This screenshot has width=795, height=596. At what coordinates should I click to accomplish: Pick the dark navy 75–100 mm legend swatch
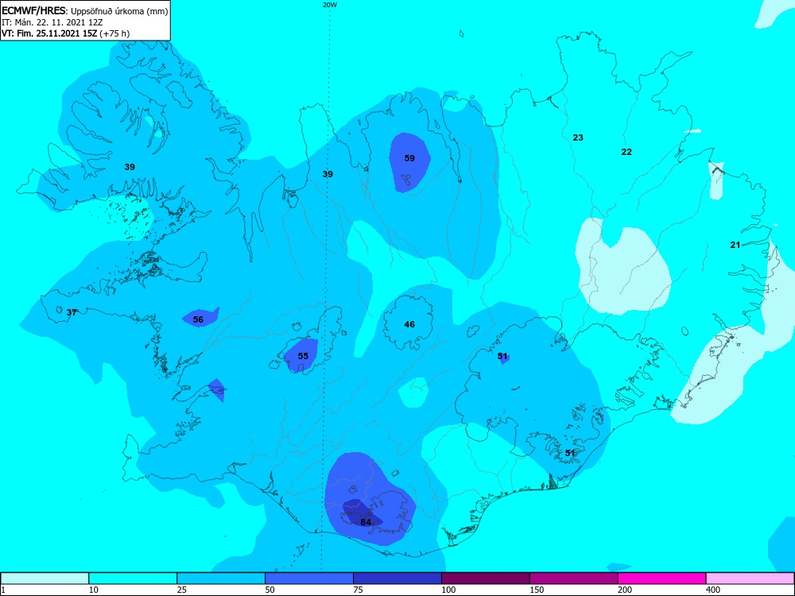(397, 579)
